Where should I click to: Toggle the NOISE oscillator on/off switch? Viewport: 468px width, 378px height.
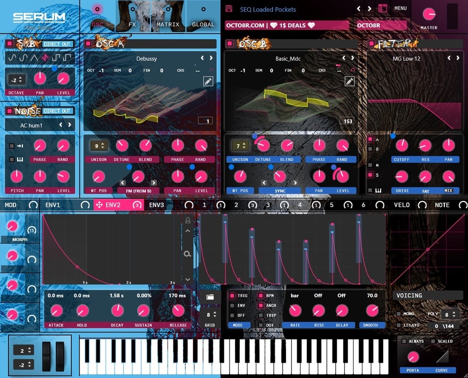[x=10, y=111]
